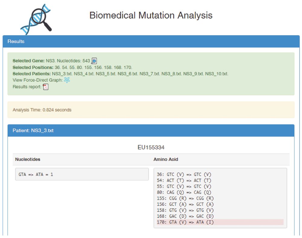Click the Selected Positions list line
The image size is (302, 238).
tap(72, 67)
